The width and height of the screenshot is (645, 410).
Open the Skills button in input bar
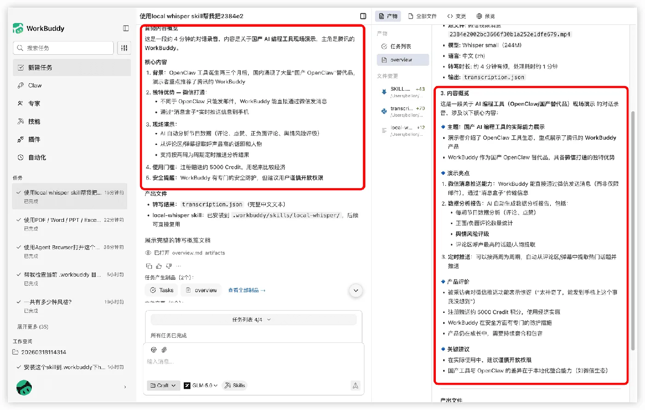tap(235, 386)
